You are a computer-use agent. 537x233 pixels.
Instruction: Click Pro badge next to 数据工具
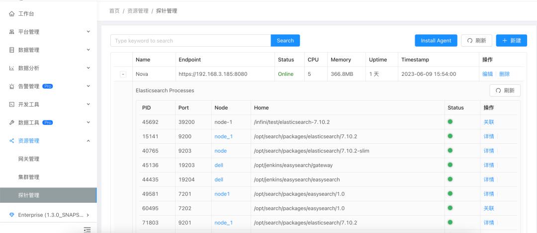tap(48, 122)
